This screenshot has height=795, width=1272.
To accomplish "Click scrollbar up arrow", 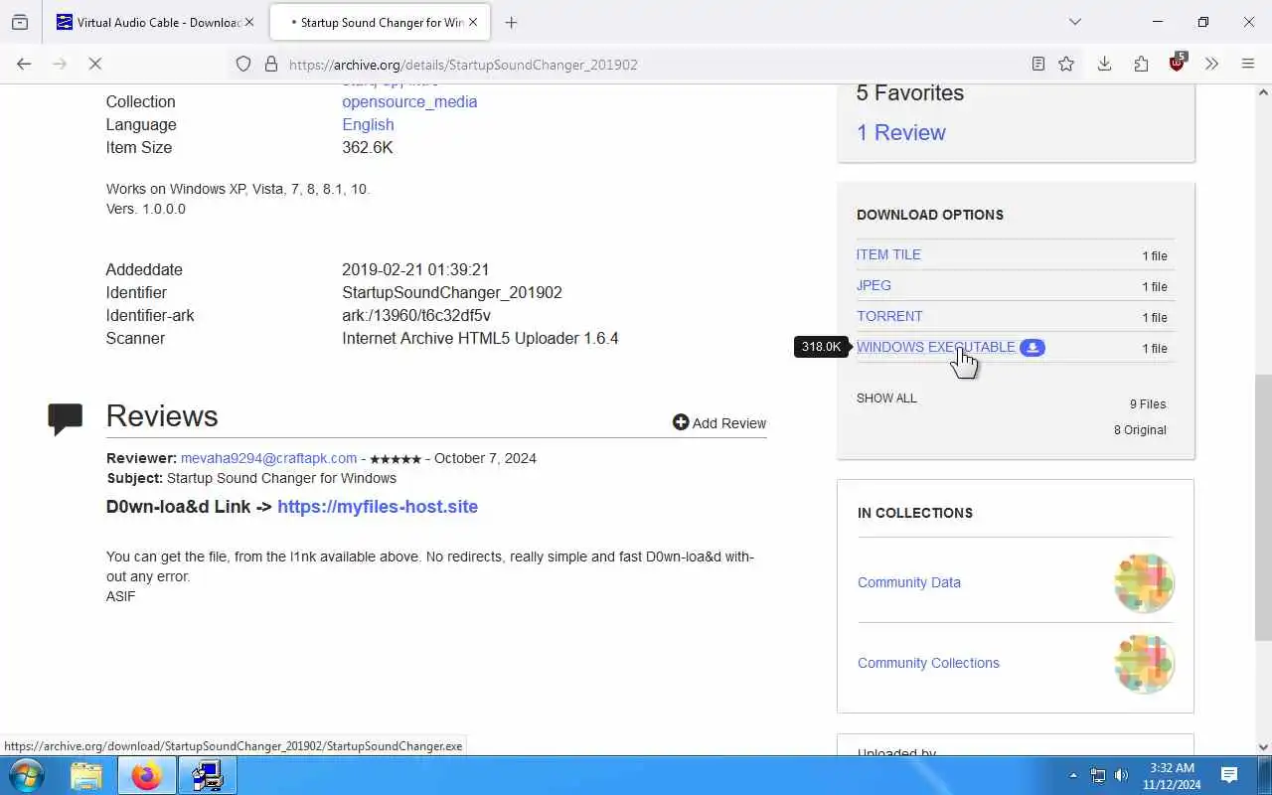I will pos(1263,92).
